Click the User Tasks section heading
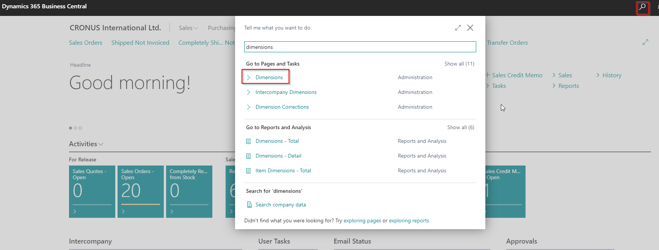659x250 pixels. (x=274, y=241)
